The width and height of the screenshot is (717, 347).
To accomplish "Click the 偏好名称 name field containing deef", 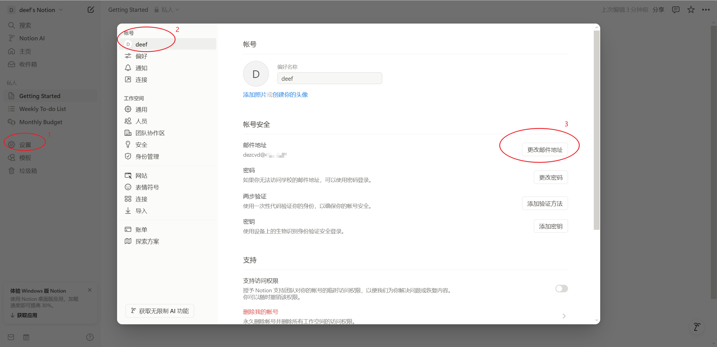I will 330,78.
